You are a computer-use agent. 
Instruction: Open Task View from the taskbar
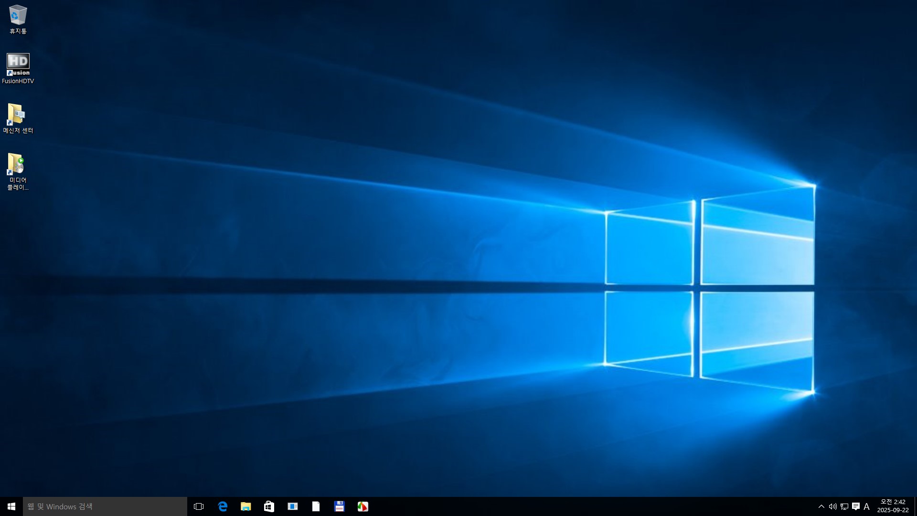coord(199,506)
